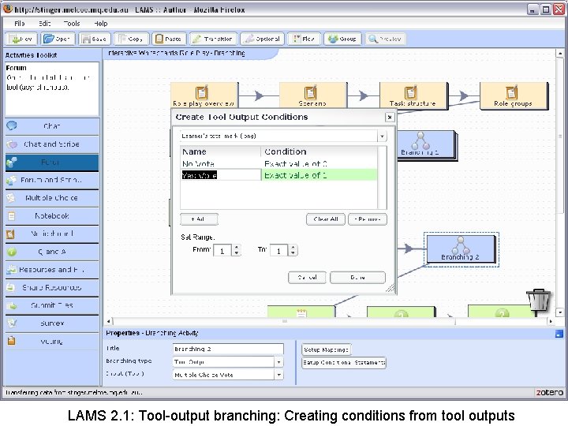Click the To range value field
This screenshot has height=426, width=568.
point(279,251)
